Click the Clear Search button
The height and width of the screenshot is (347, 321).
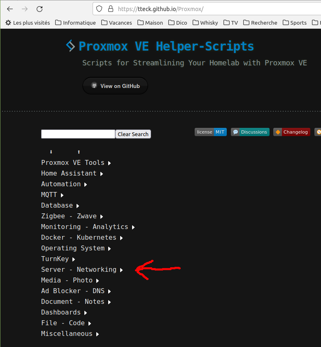click(133, 134)
